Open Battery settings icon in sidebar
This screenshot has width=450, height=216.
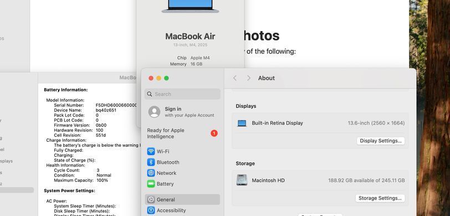(x=151, y=184)
